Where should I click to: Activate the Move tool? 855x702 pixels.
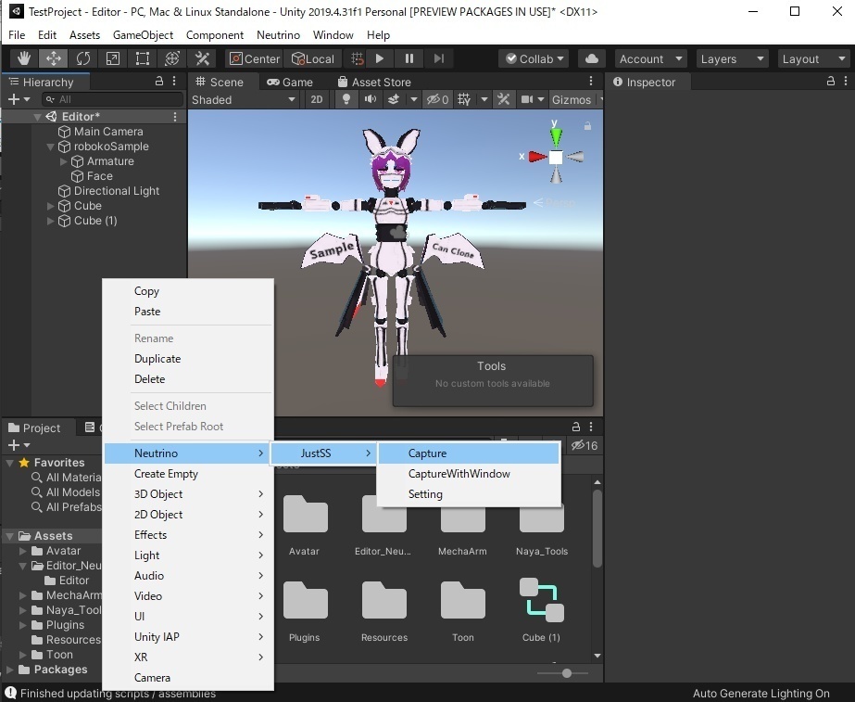point(52,57)
